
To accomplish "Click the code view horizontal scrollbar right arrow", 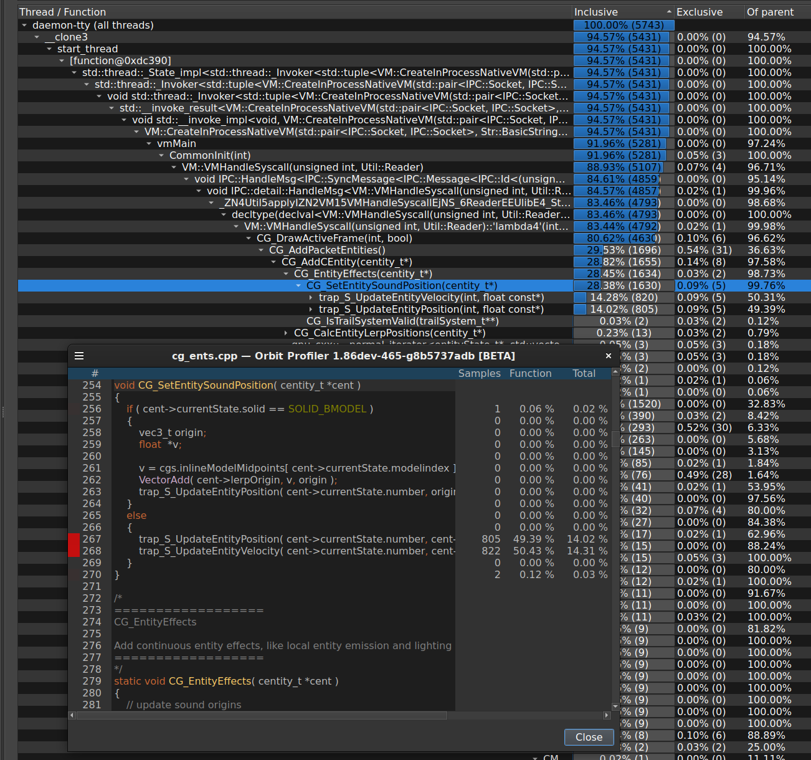I will [x=607, y=715].
